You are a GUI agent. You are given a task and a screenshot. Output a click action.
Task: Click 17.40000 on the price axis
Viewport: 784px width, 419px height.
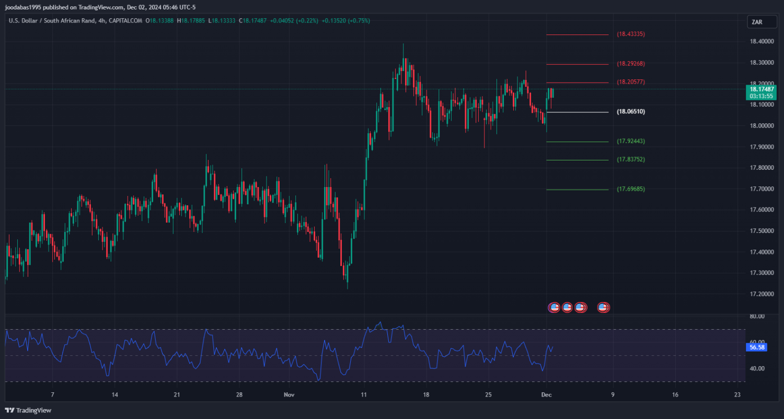pos(761,252)
